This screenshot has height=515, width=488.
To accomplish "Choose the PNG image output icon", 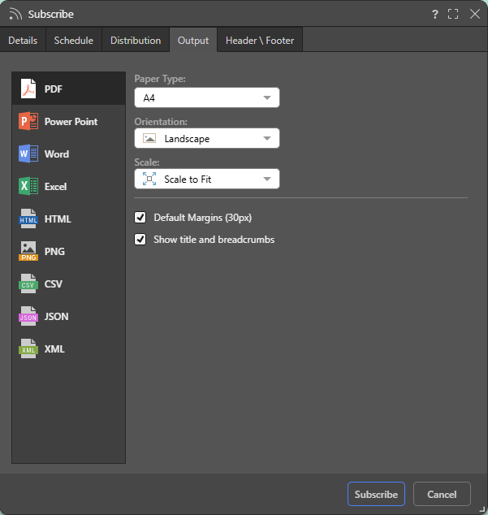I will click(29, 251).
